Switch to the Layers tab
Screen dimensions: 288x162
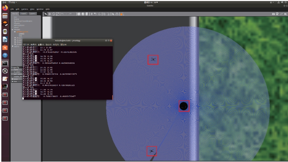pyautogui.click(x=32, y=14)
